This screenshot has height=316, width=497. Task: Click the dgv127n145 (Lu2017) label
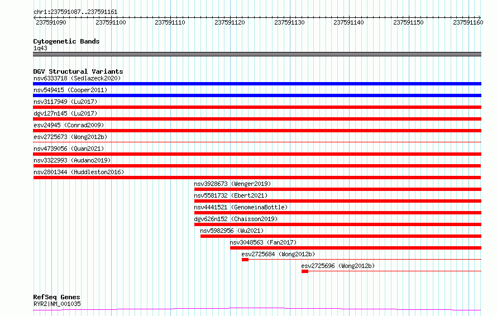pos(65,113)
